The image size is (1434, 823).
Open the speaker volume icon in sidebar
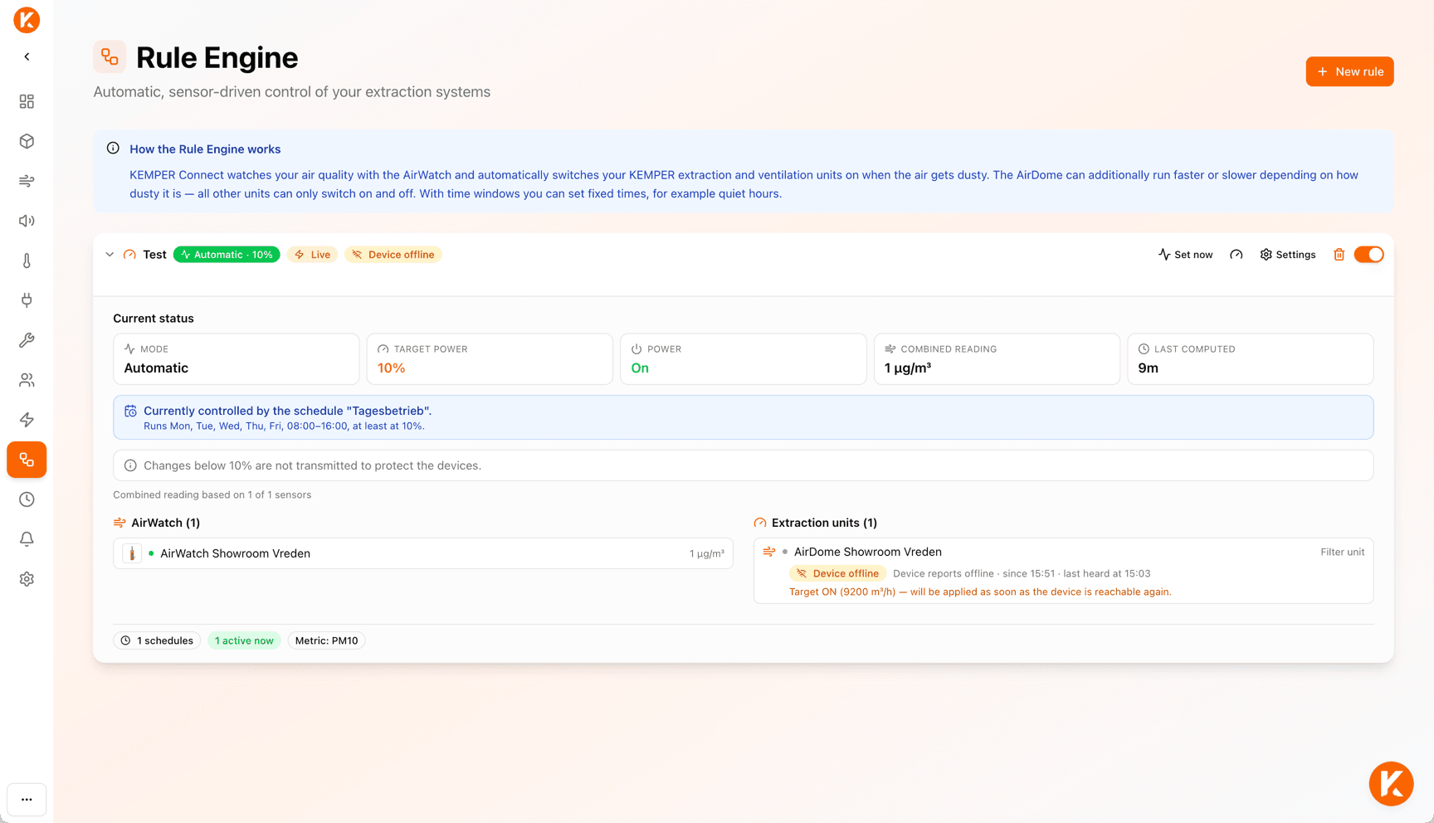tap(27, 221)
